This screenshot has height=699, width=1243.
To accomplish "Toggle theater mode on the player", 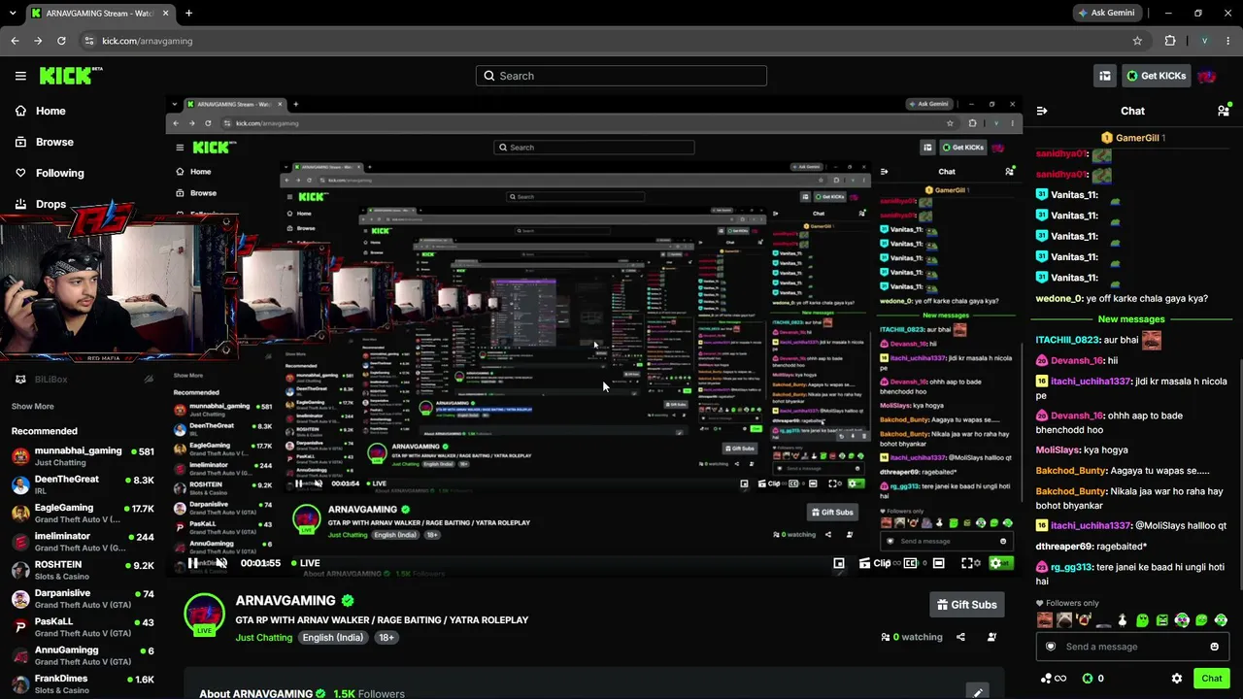I will click(938, 563).
